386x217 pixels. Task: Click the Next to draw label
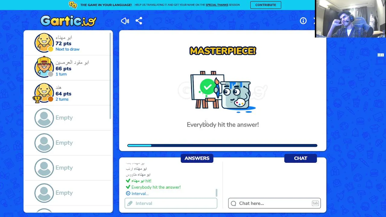[x=68, y=49]
